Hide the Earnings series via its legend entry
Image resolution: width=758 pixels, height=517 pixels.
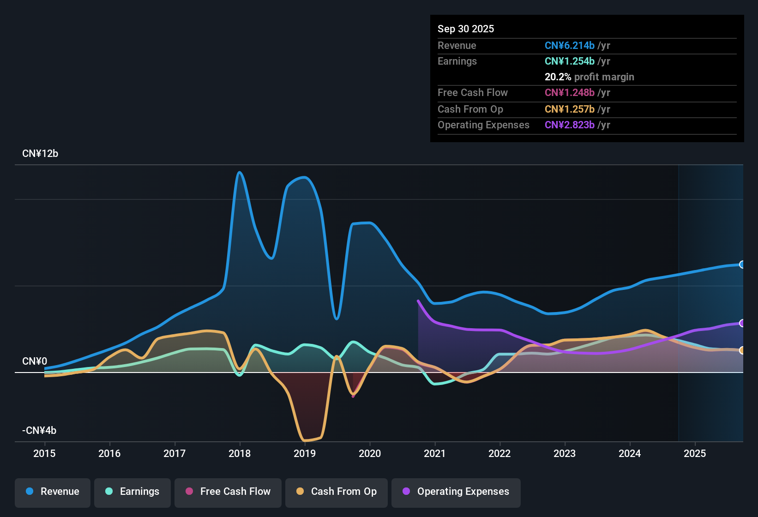tap(132, 492)
